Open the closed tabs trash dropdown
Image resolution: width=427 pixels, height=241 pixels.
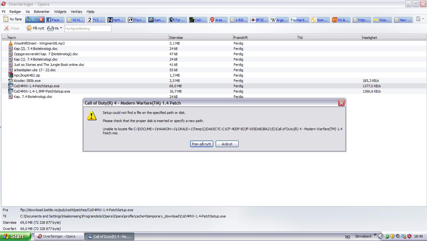419,19
